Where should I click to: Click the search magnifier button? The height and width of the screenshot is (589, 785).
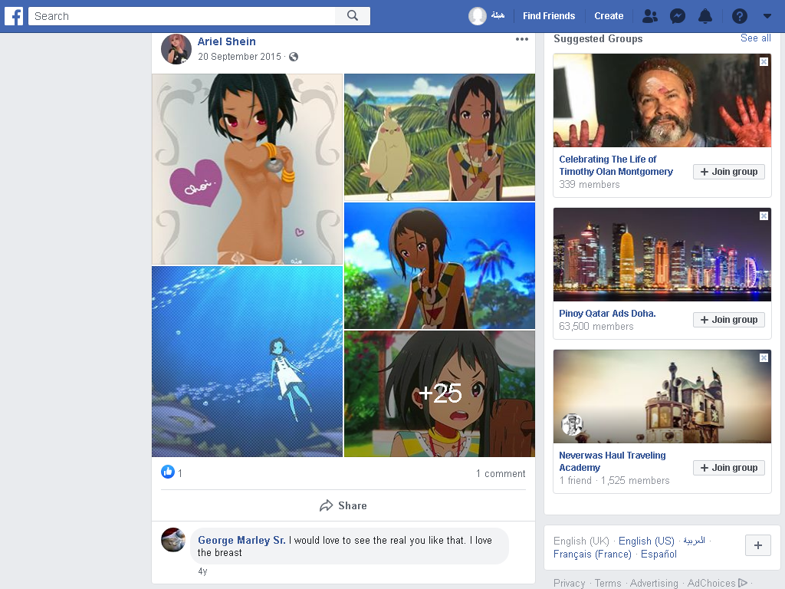pos(353,16)
